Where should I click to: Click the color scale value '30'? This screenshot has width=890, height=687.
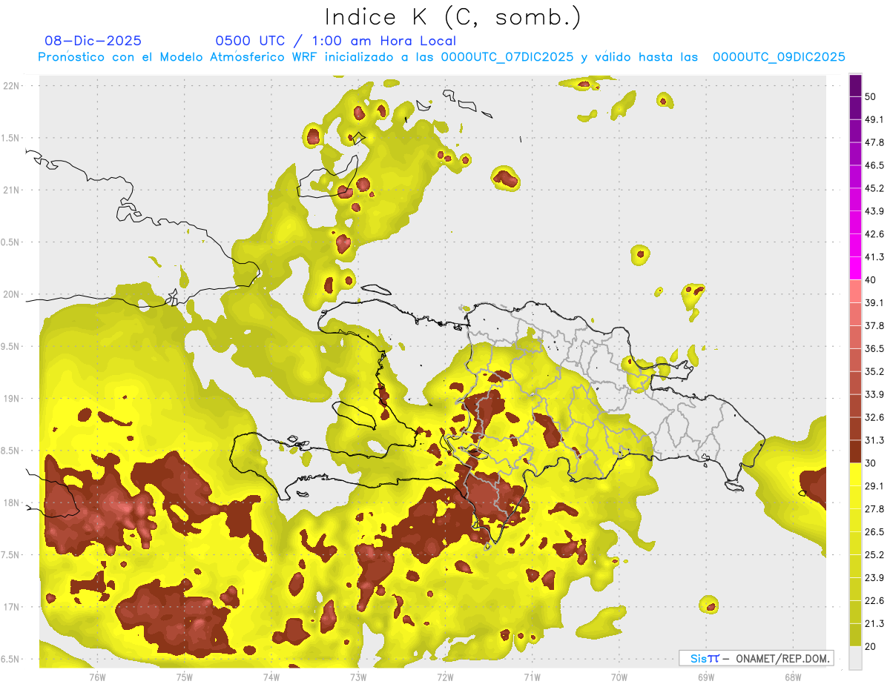click(x=870, y=463)
